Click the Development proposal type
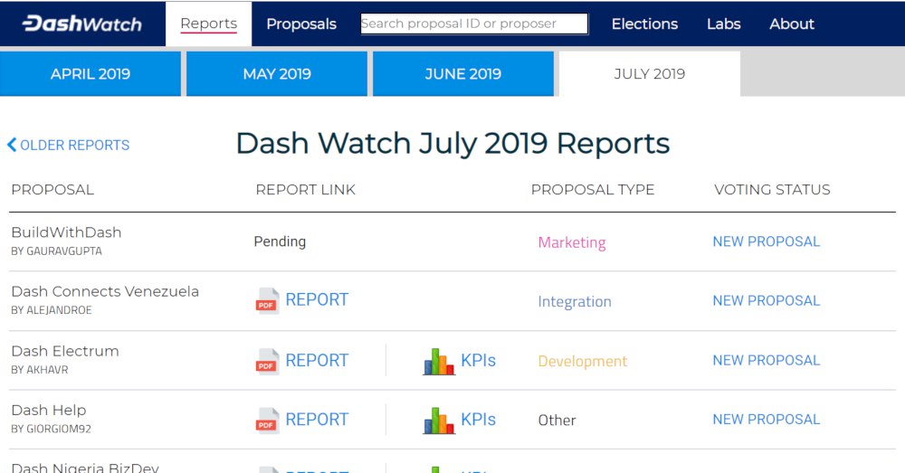This screenshot has height=473, width=905. pyautogui.click(x=582, y=362)
